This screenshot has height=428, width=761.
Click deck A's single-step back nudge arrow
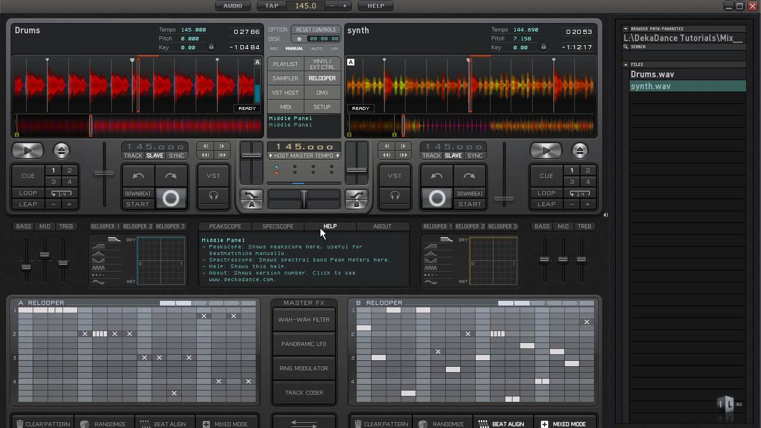click(206, 146)
